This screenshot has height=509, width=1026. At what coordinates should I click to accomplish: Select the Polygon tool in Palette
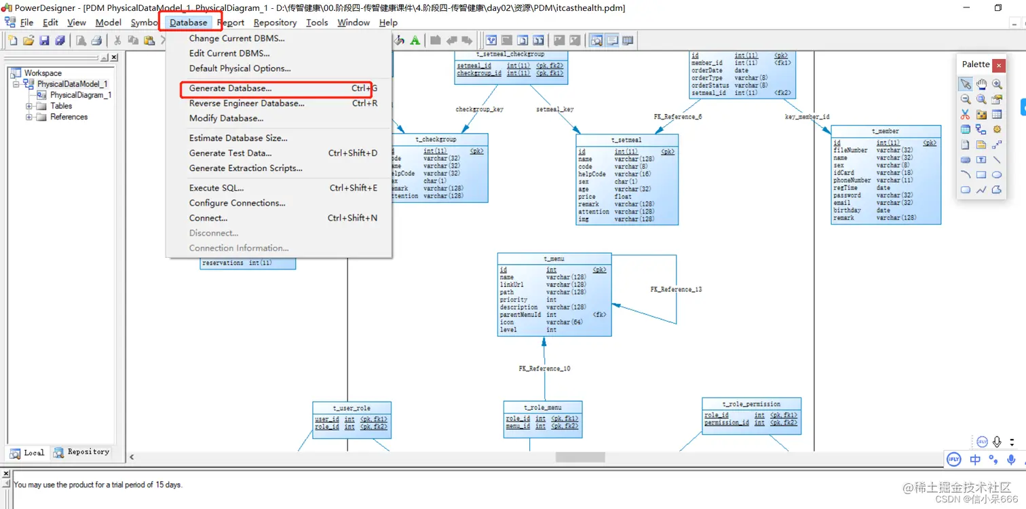[997, 190]
